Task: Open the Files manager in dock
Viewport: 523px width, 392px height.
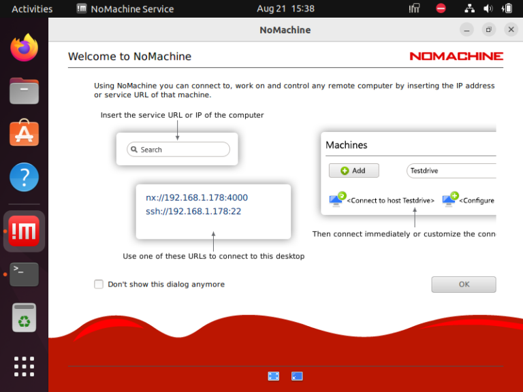Action: [x=24, y=91]
